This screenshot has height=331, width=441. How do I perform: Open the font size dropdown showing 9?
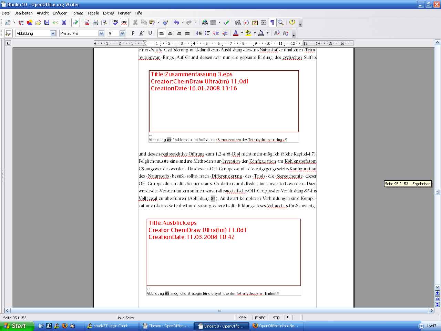(122, 33)
